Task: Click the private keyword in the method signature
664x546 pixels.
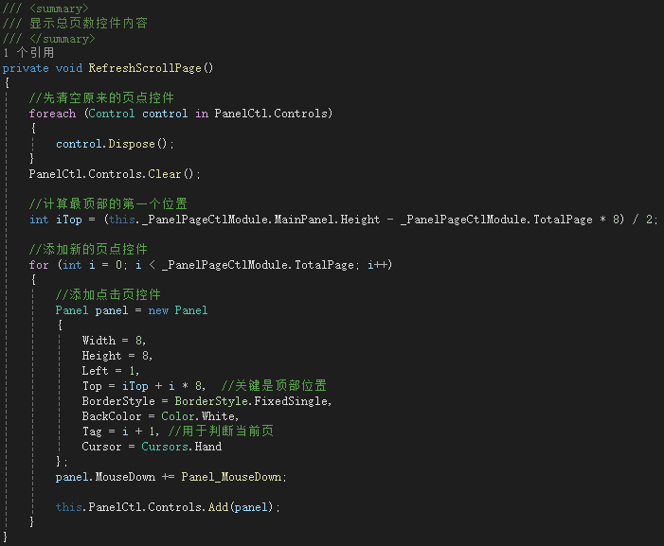Action: coord(26,68)
